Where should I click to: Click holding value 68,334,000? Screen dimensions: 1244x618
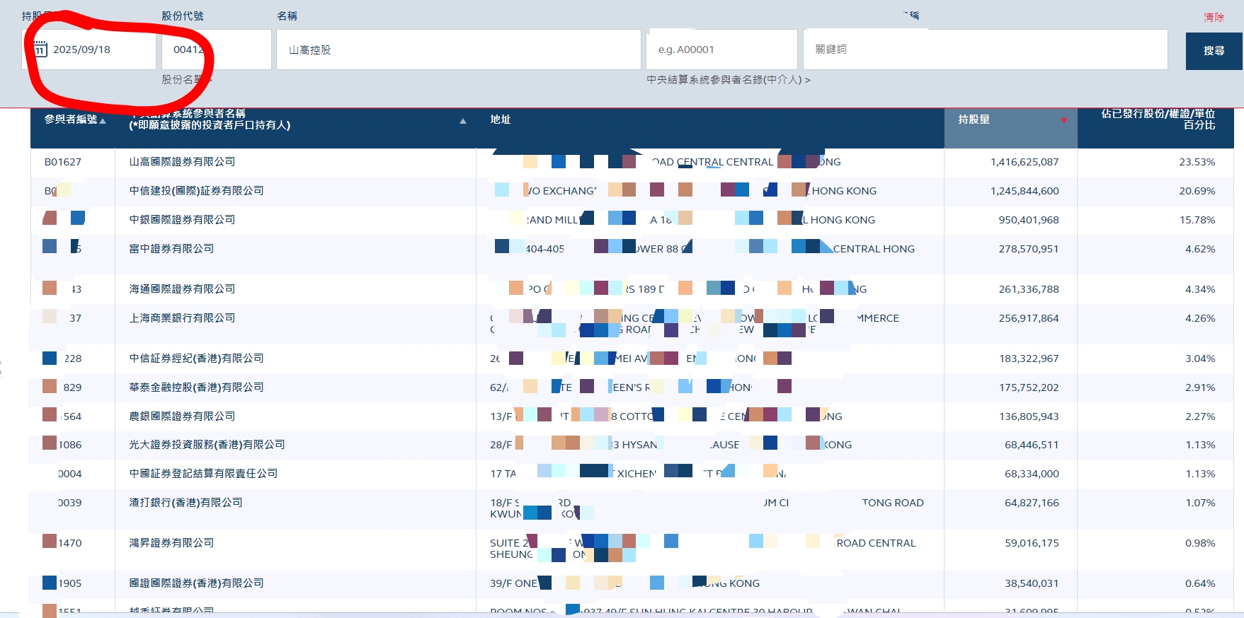(x=1032, y=474)
